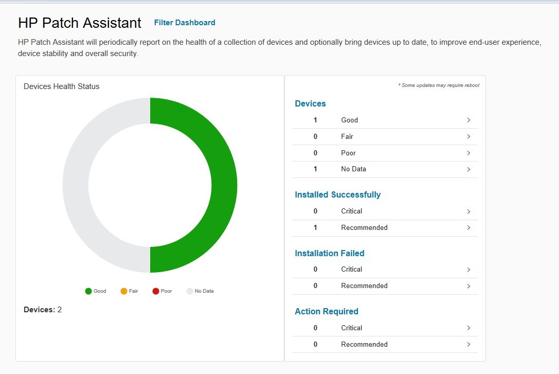Screen dimensions: 559x374
Task: Open the Filter Dashboard link
Action: [185, 23]
